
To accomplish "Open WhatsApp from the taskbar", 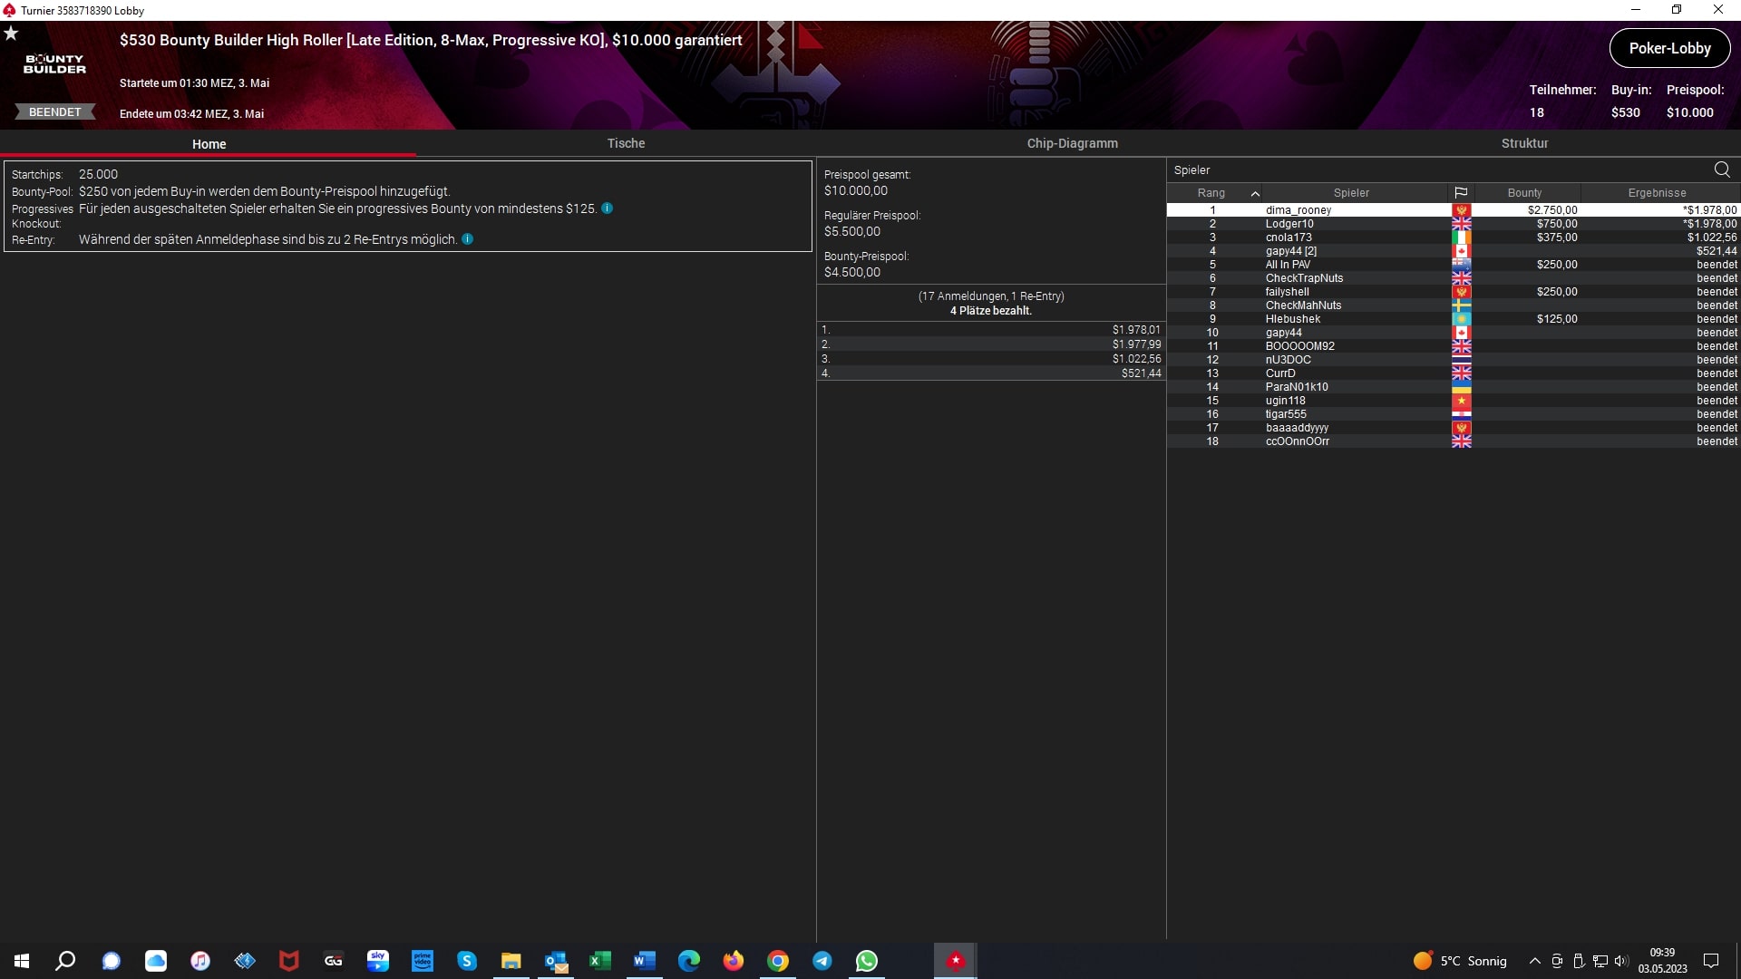I will tap(866, 961).
